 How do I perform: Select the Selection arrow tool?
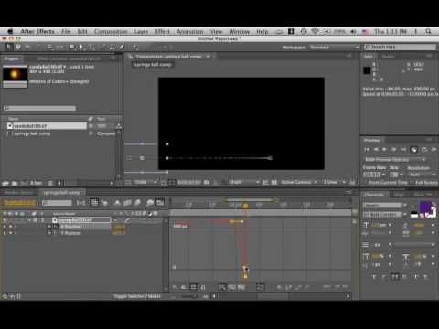pyautogui.click(x=8, y=47)
